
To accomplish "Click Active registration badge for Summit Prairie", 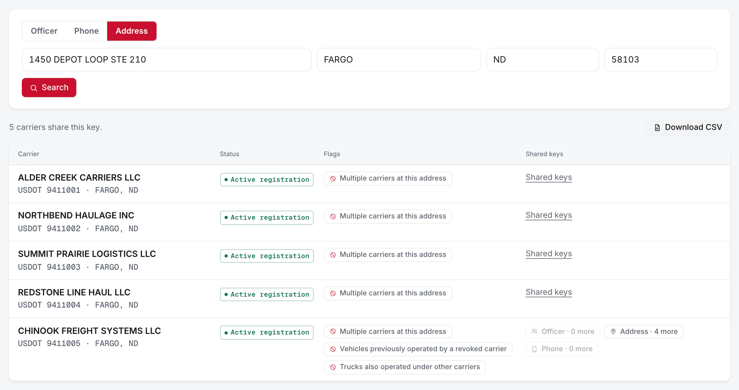I will (267, 256).
